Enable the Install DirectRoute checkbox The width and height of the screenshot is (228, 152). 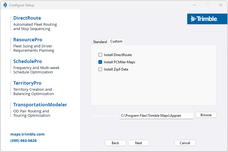click(100, 55)
